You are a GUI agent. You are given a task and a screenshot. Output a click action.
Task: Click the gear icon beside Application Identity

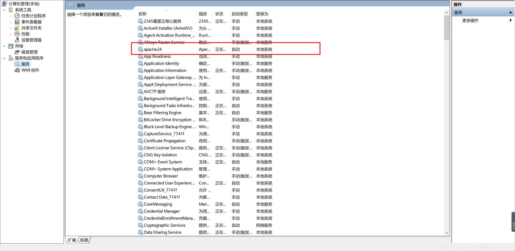pos(140,63)
